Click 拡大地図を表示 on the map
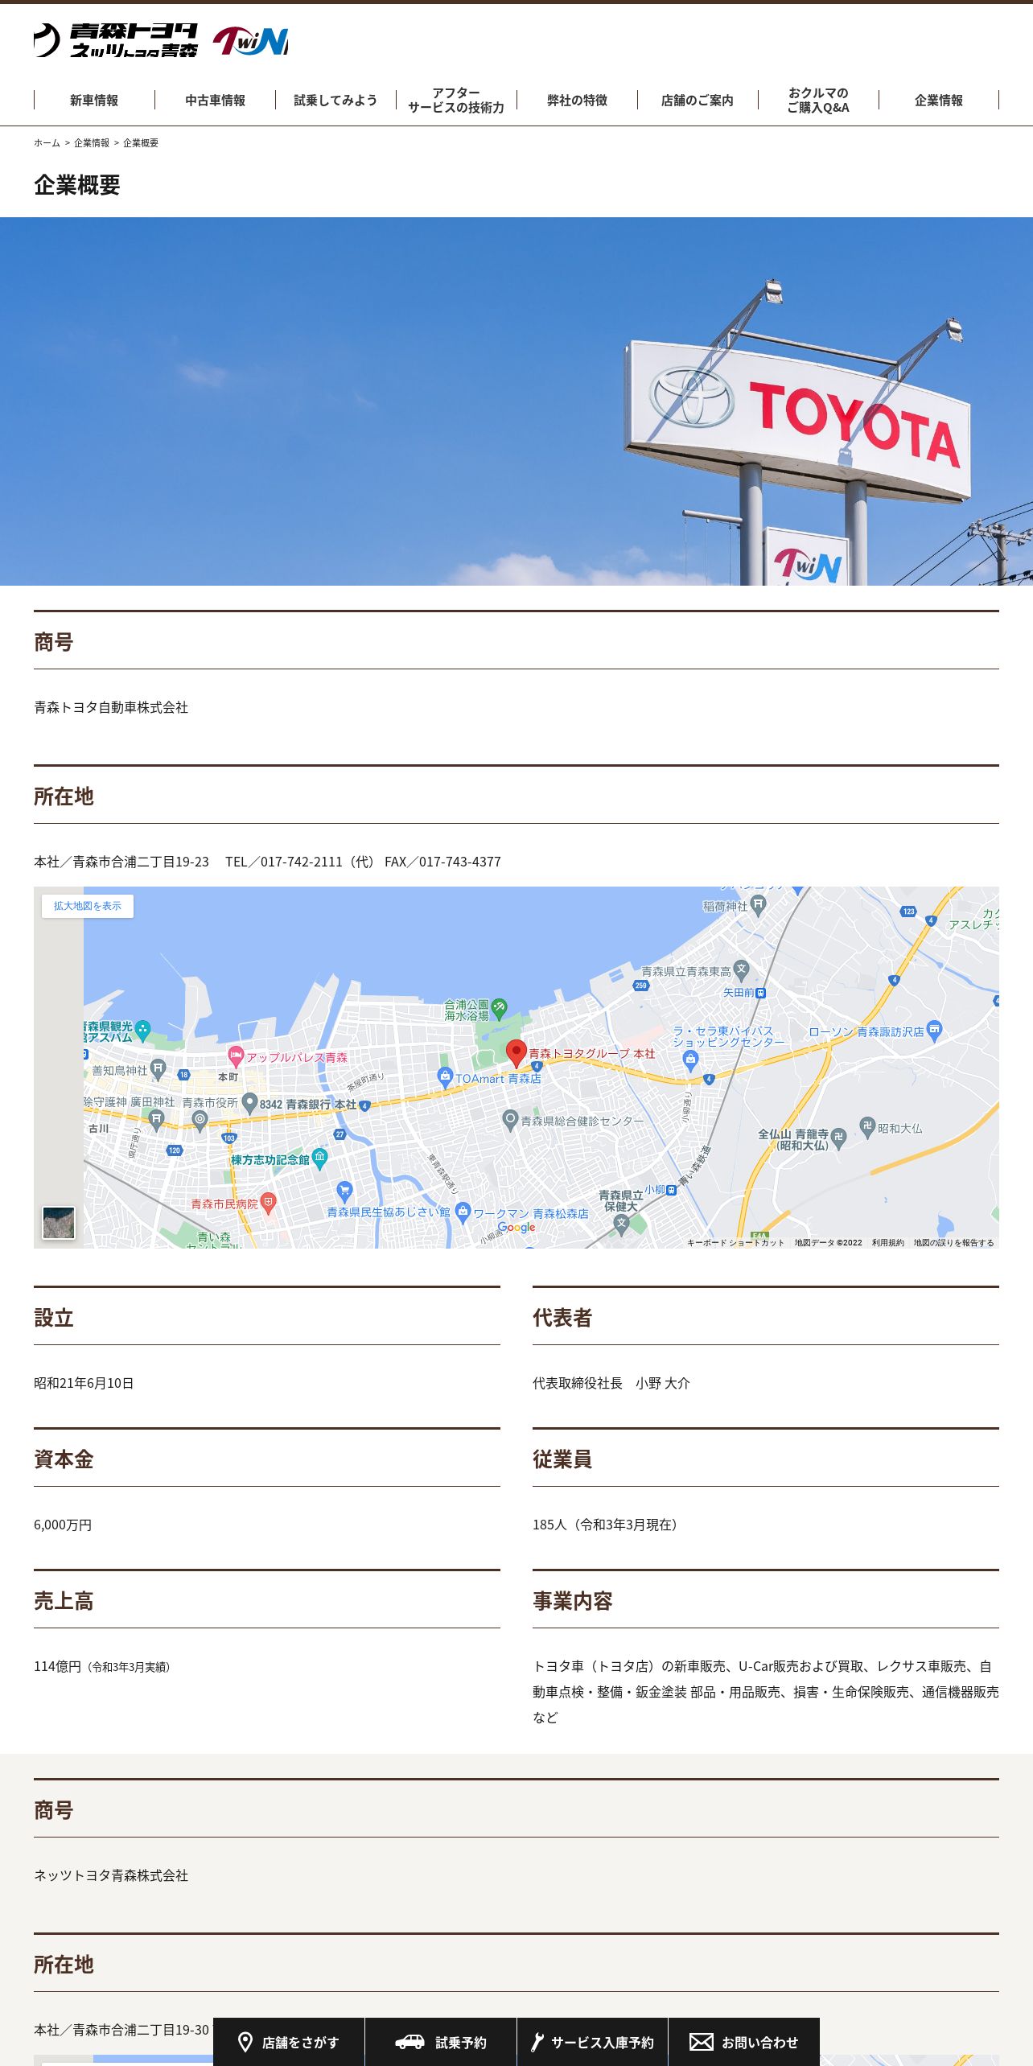The height and width of the screenshot is (2066, 1033). point(88,906)
